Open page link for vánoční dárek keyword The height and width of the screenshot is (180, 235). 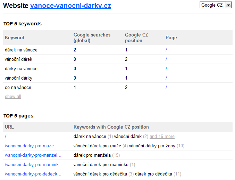[166, 59]
